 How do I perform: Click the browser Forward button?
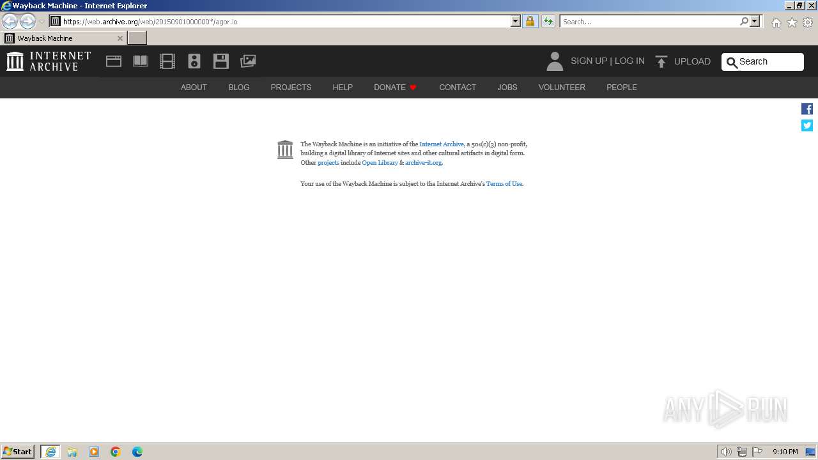27,21
